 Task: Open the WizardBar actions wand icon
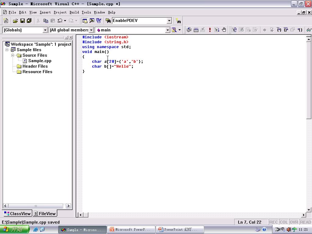(174, 30)
